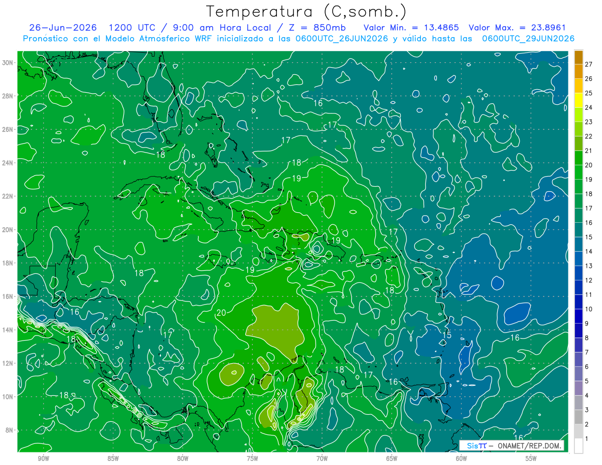Click the color scale value '24'
The height and width of the screenshot is (465, 602).
point(589,107)
